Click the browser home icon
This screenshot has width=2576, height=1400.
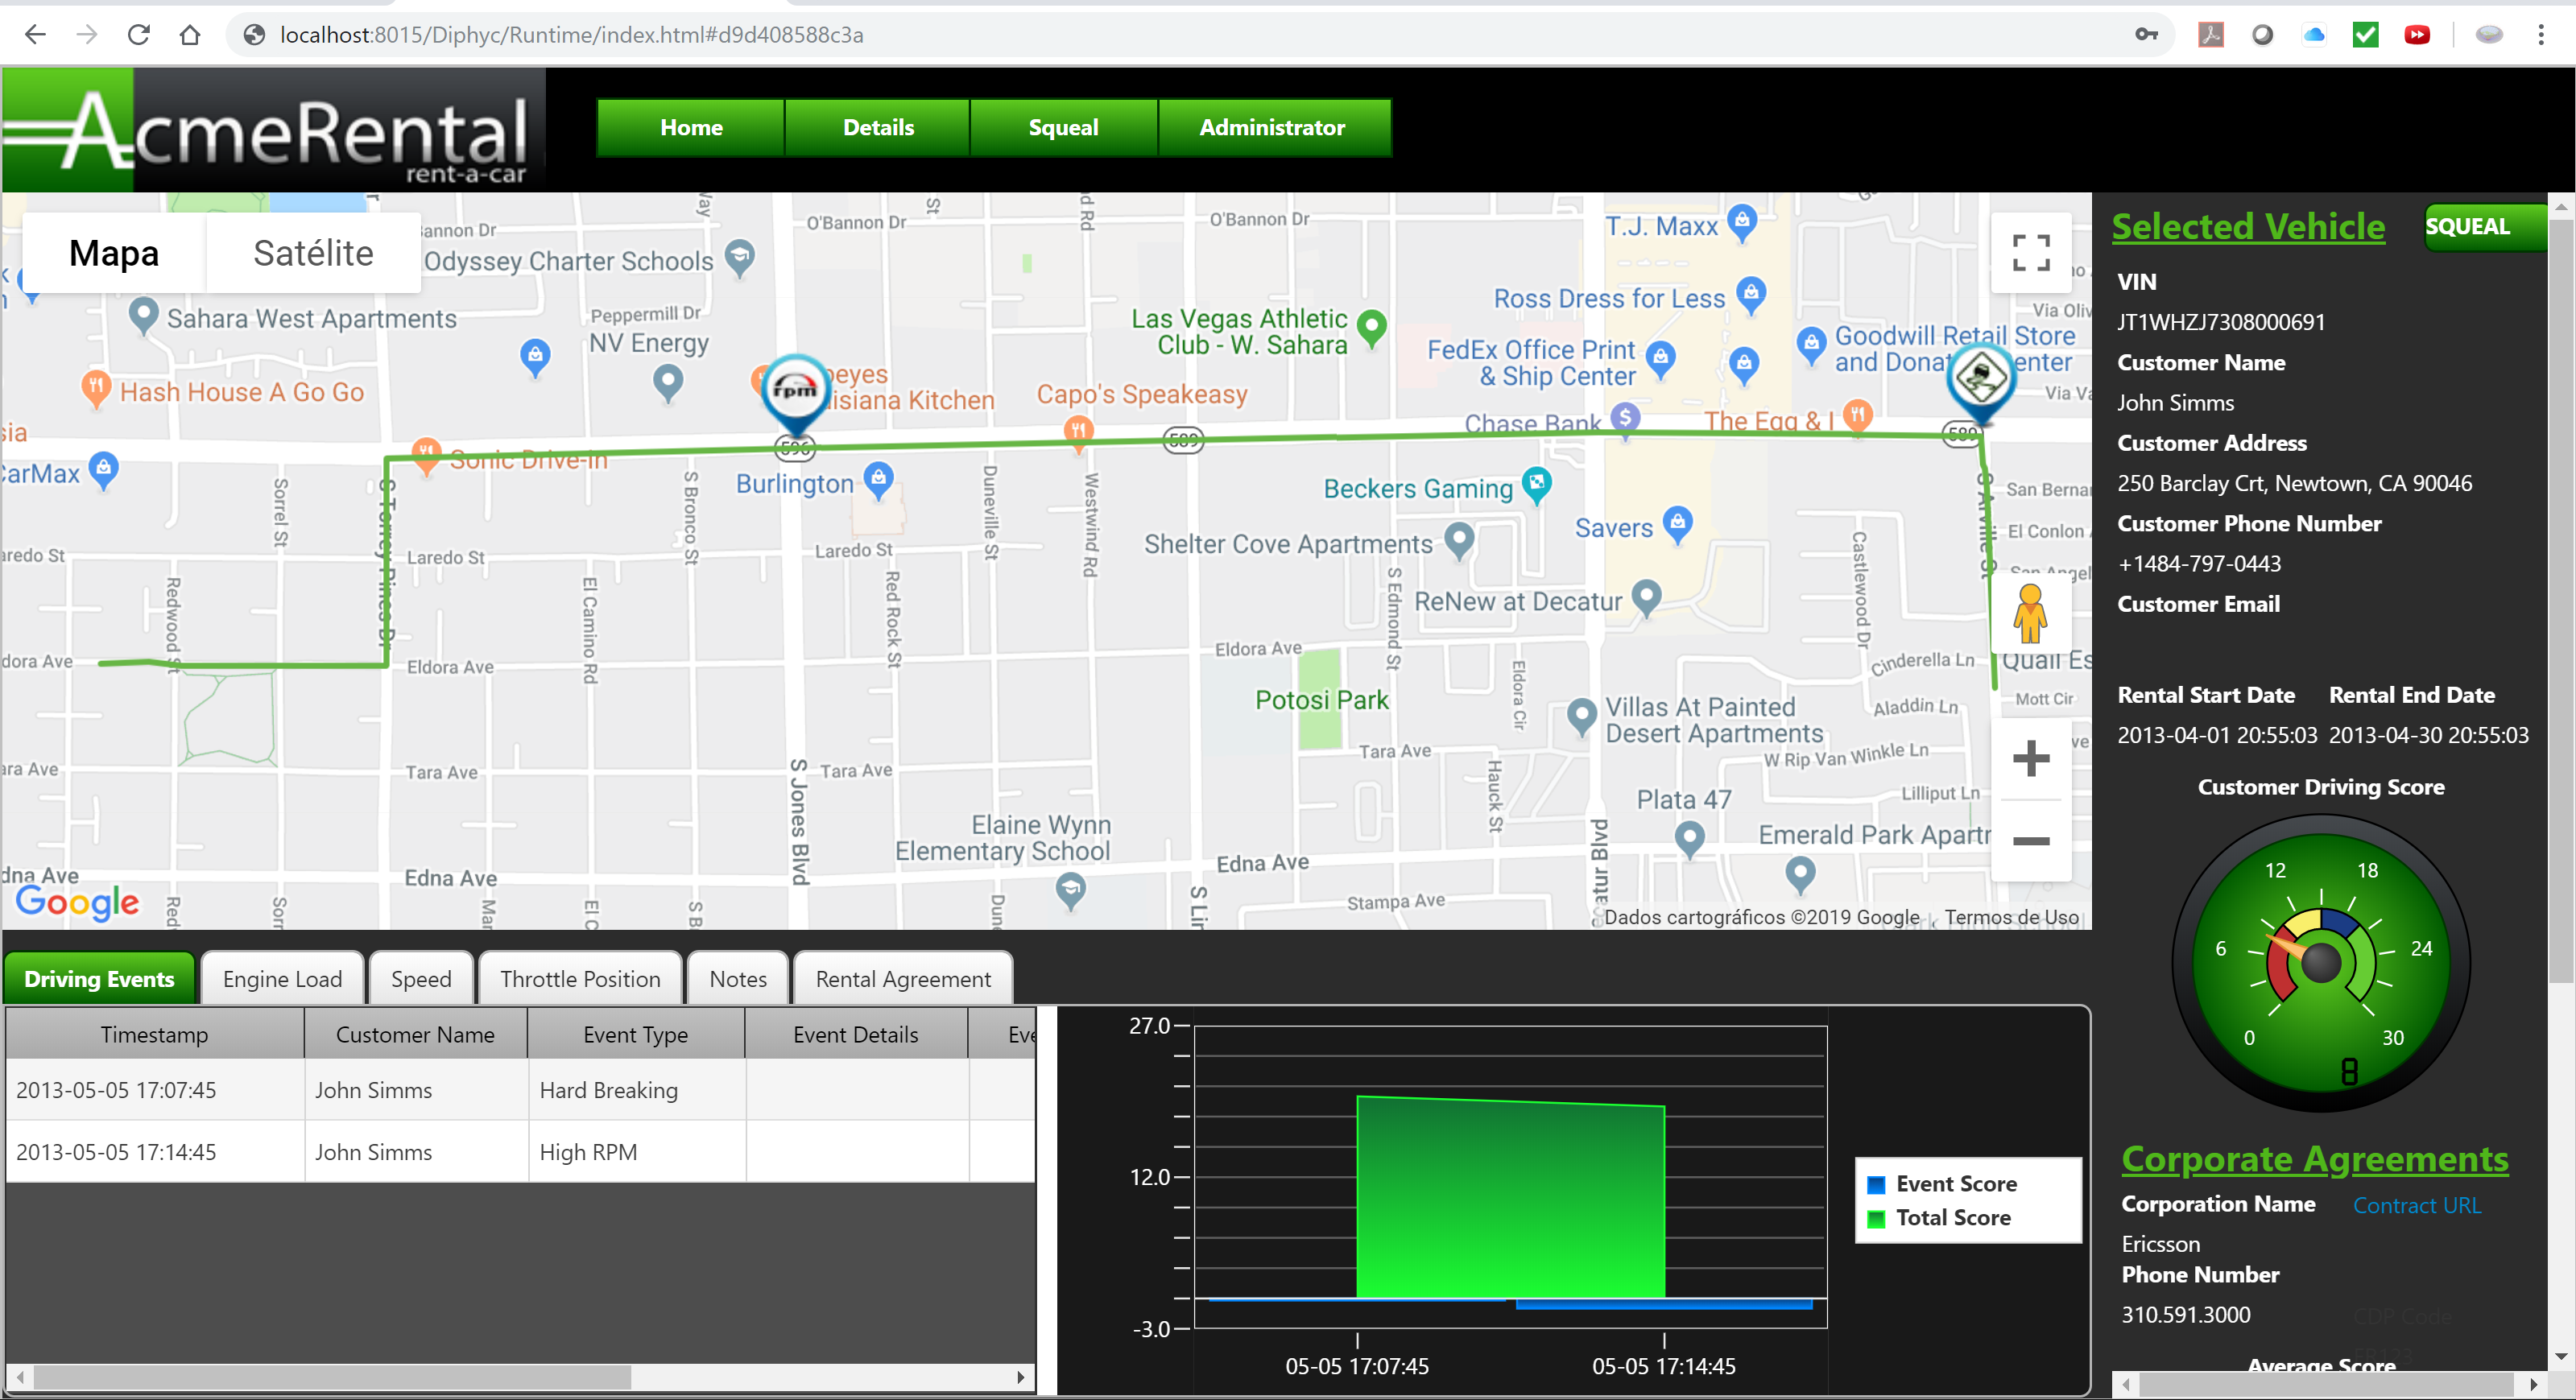pos(190,35)
